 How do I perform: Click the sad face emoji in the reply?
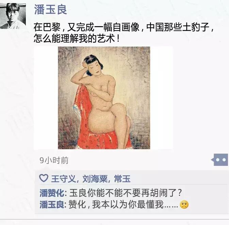[x=184, y=205]
